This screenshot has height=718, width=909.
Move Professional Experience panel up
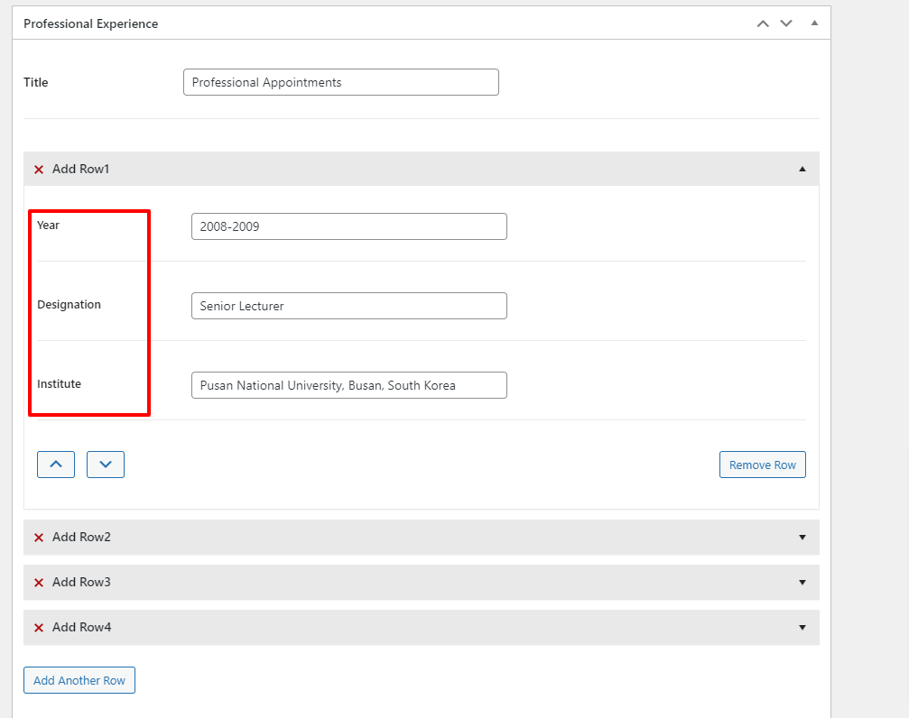(x=763, y=23)
